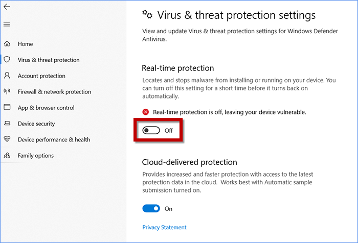Screen dimensions: 358x243
Task: Turn on the Real-time protection toggle
Action: point(151,131)
